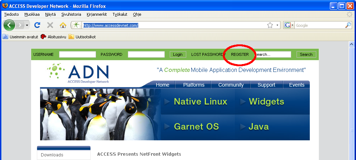Open the Työkalut menu
This screenshot has height=160, width=356.
point(120,14)
